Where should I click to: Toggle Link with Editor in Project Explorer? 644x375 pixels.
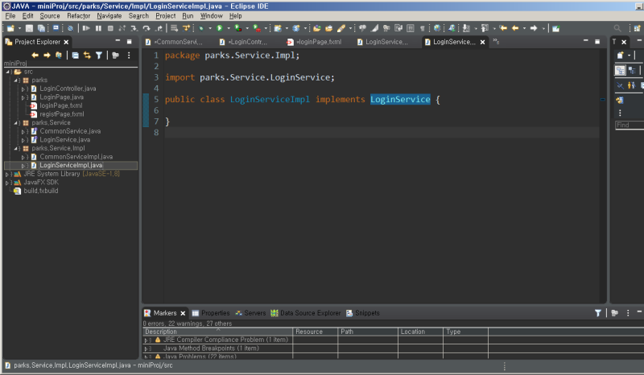(87, 55)
